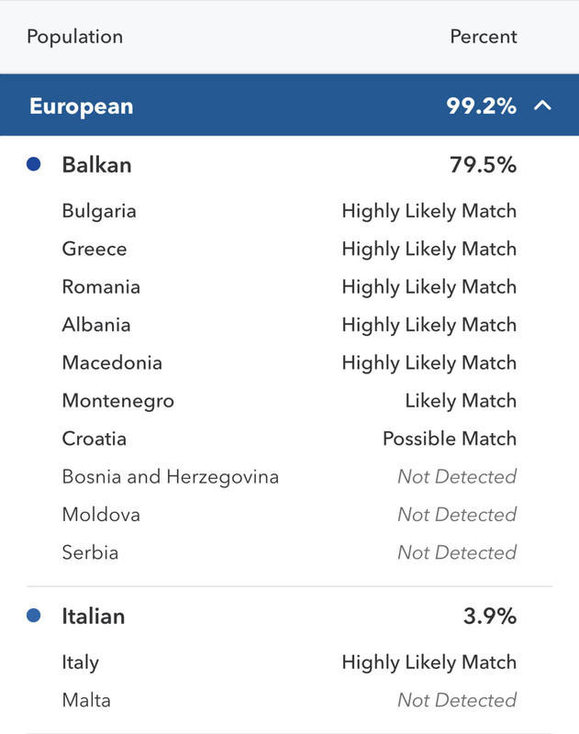The image size is (579, 734).
Task: Select the Balkan population heading
Action: (x=97, y=165)
